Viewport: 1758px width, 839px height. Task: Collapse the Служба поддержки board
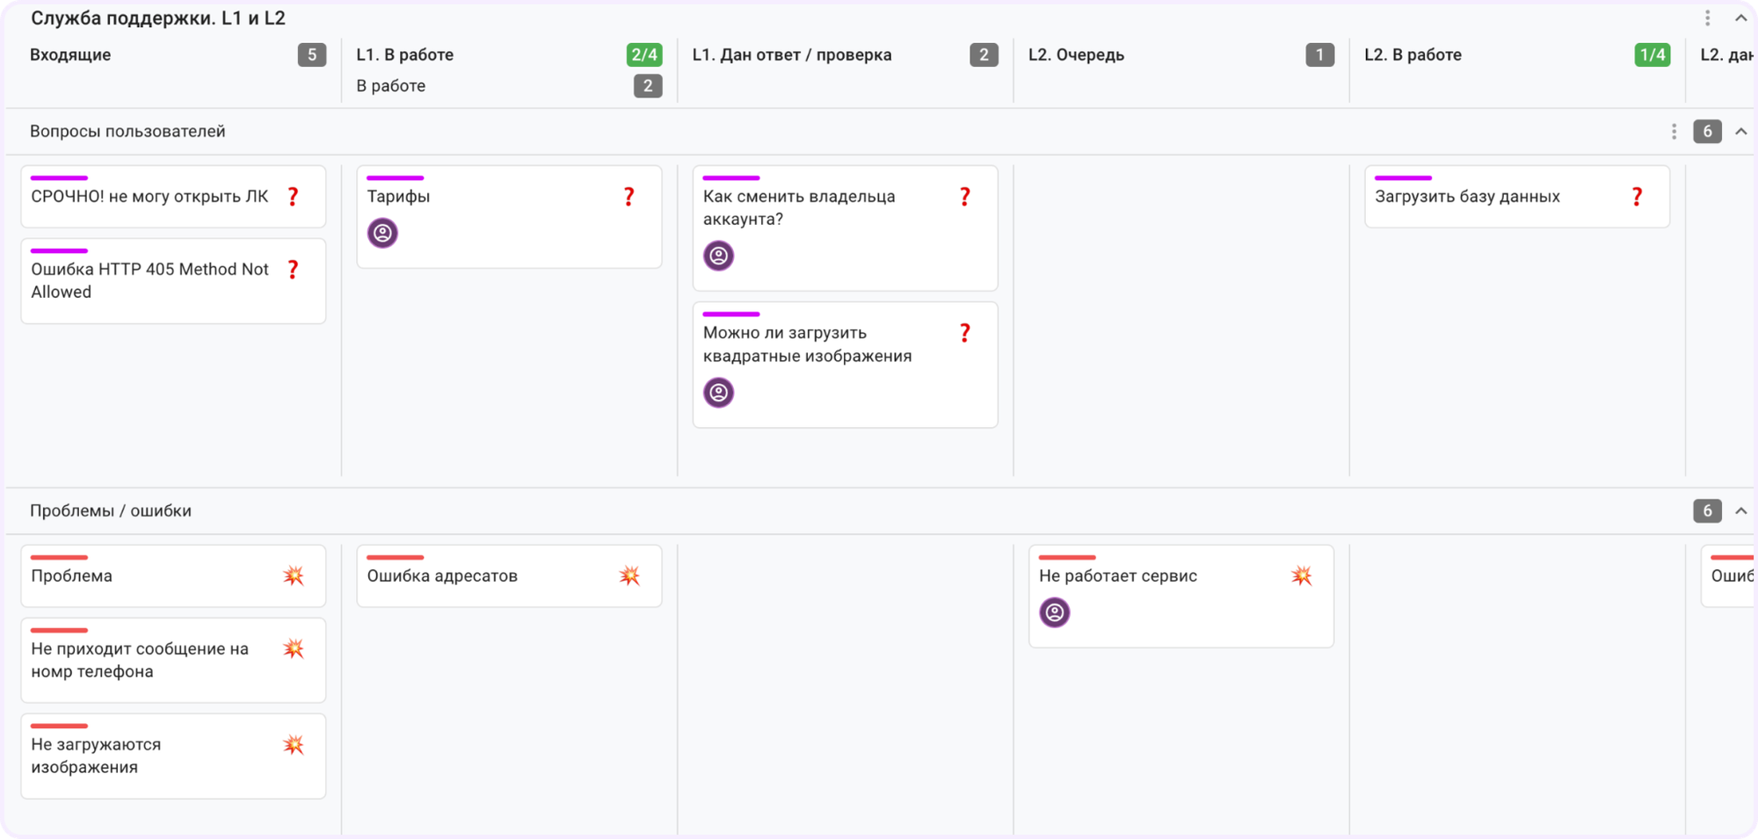click(x=1740, y=18)
